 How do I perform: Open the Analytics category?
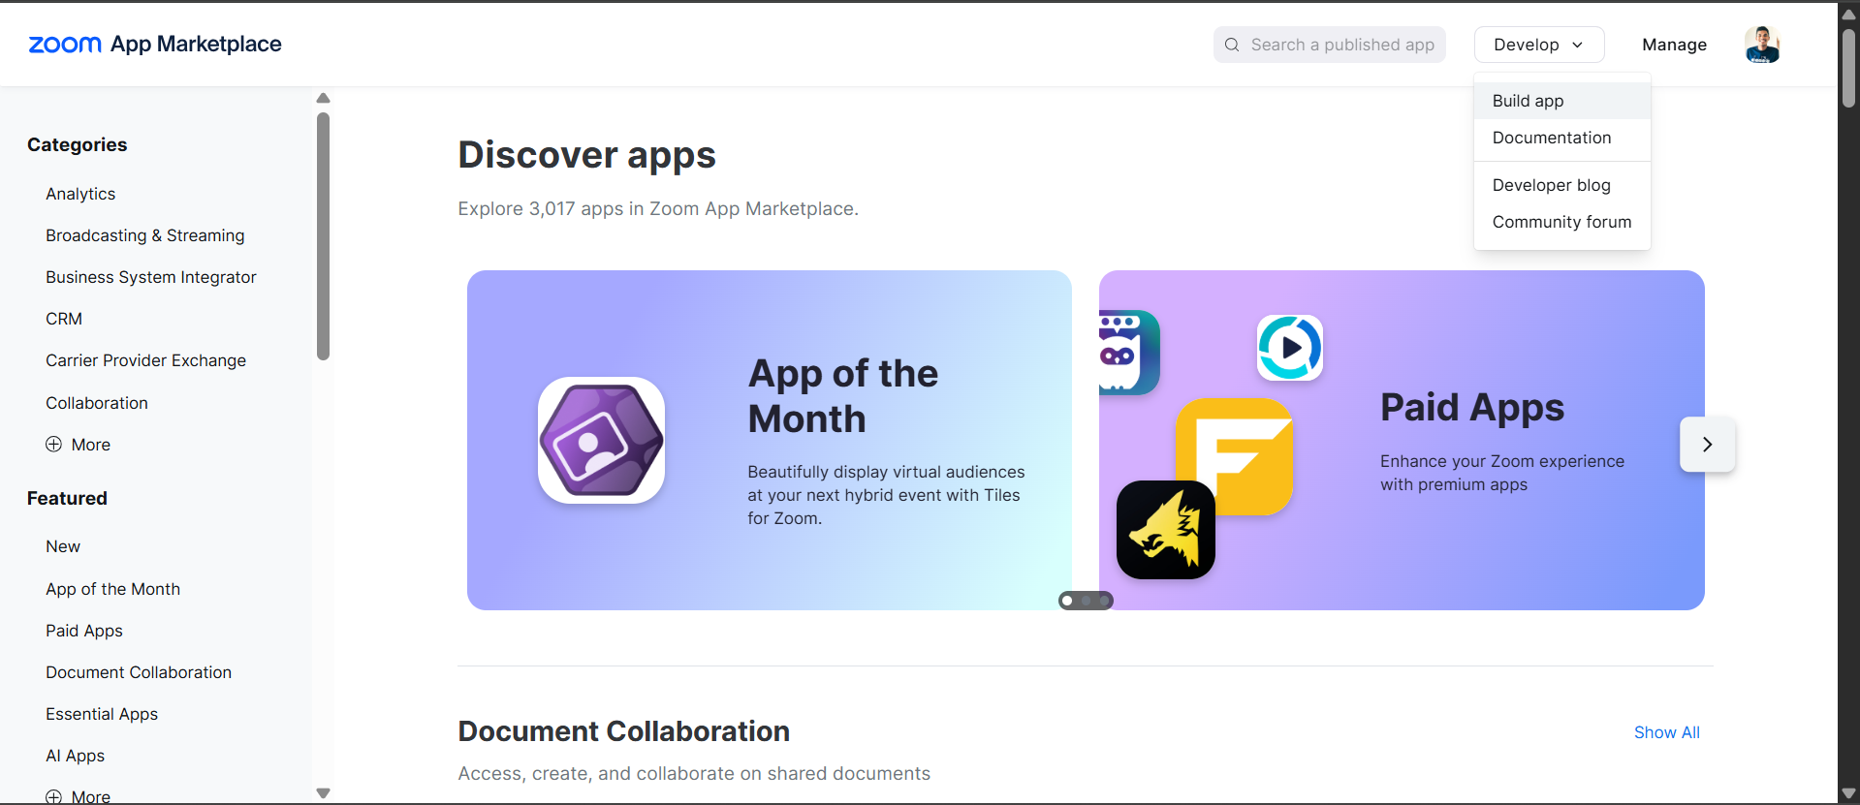pos(80,194)
